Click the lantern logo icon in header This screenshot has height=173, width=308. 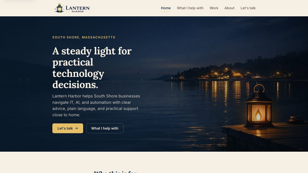59,8
